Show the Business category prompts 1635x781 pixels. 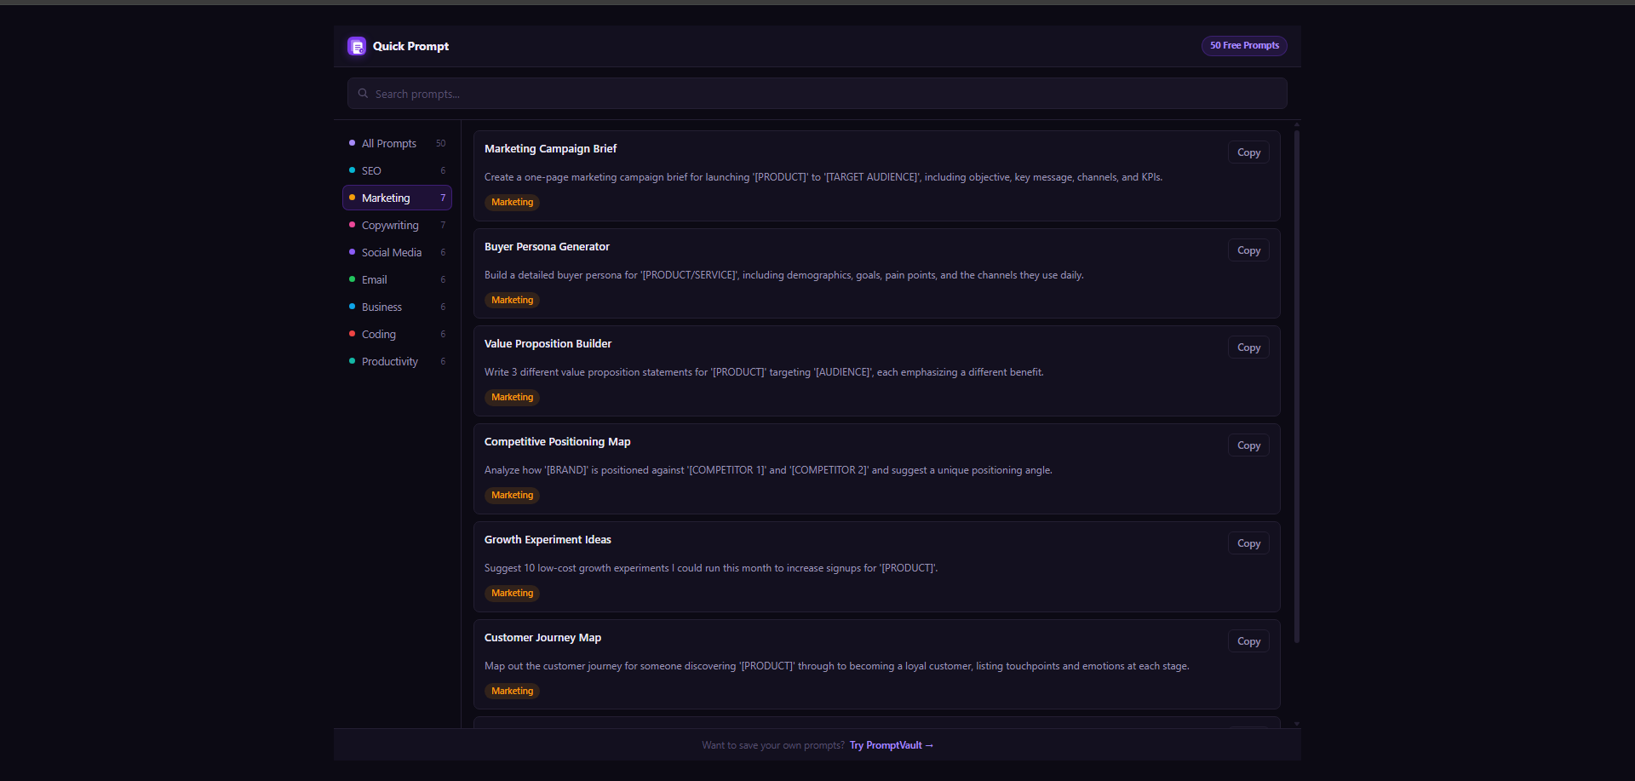click(397, 307)
